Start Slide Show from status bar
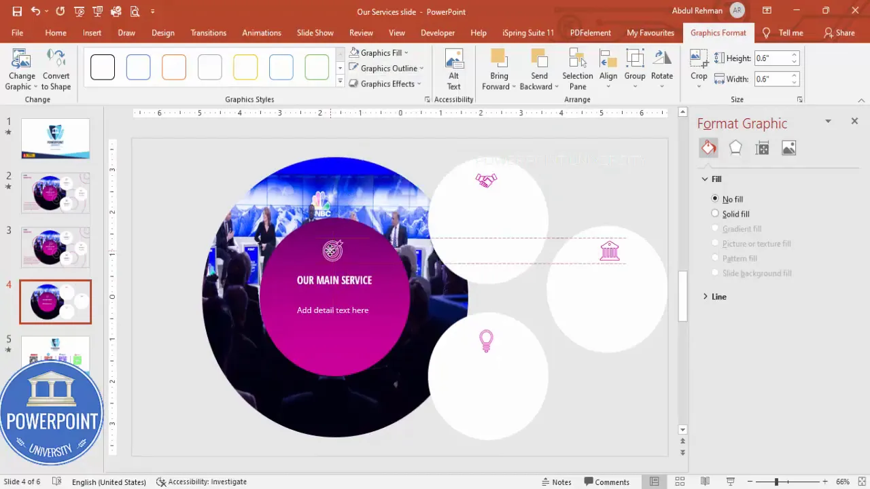Image resolution: width=870 pixels, height=489 pixels. click(x=731, y=482)
